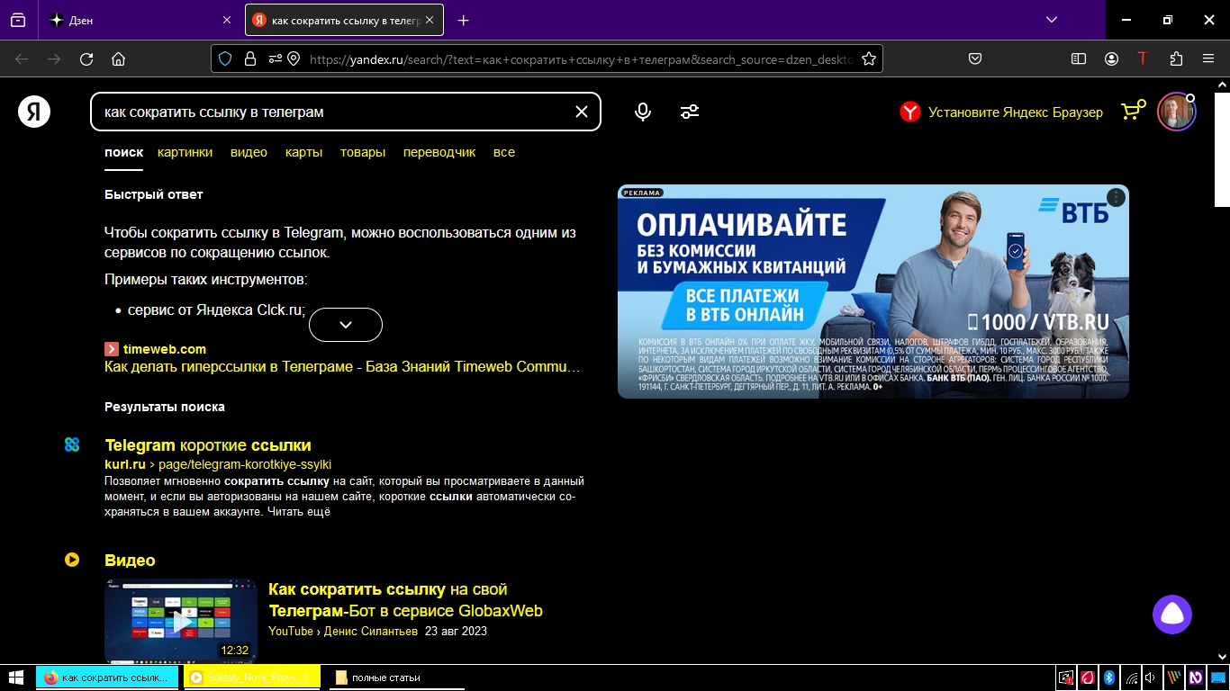Open the VTB ad options menu
Screen dimensions: 1230x691
(1116, 198)
